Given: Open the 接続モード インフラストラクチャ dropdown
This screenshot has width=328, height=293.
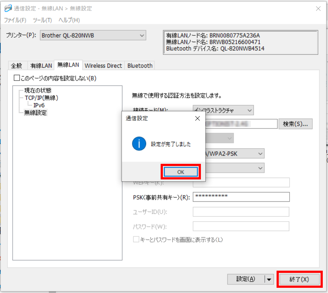Looking at the screenshot, I should point(223,110).
